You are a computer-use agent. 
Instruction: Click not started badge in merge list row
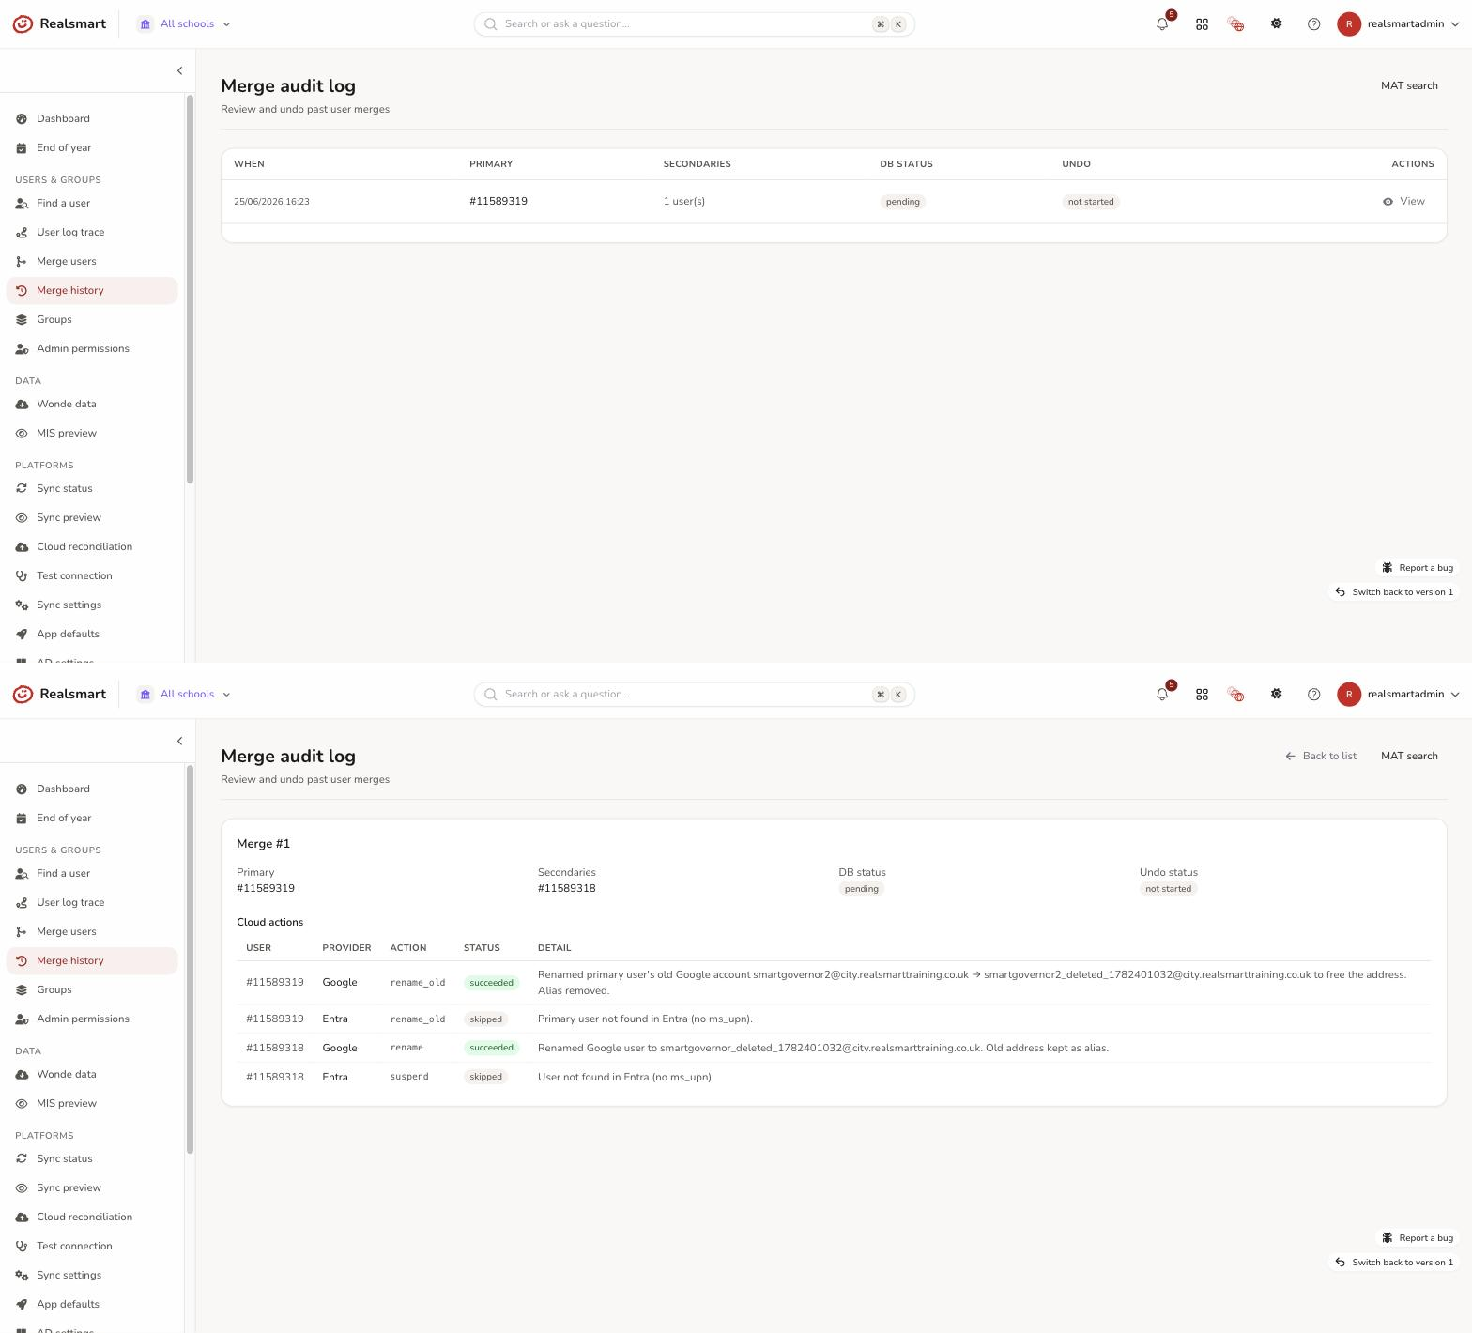(x=1091, y=202)
